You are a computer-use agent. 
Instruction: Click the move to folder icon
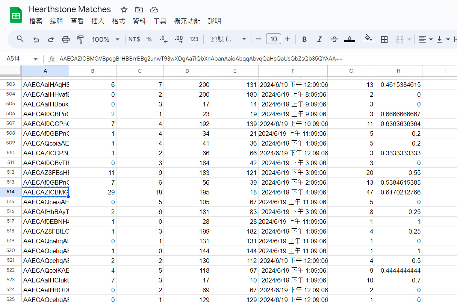[139, 10]
